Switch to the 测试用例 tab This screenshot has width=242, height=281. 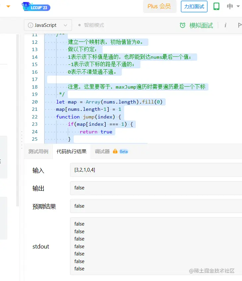[x=39, y=152]
